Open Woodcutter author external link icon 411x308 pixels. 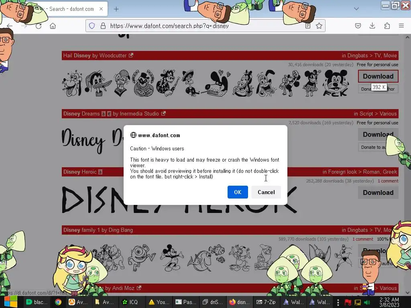point(131,55)
